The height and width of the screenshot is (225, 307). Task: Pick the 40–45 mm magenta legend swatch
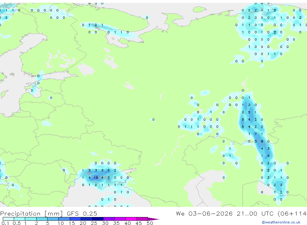point(131,219)
